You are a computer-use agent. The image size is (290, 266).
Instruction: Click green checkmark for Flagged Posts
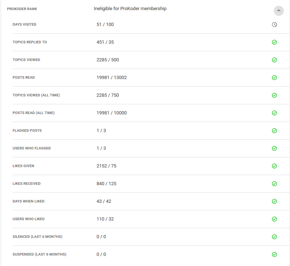click(274, 131)
